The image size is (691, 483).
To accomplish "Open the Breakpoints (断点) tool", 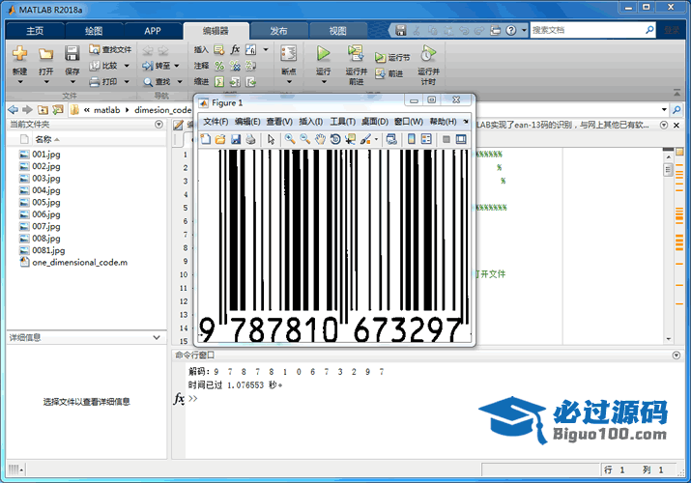I will click(288, 58).
